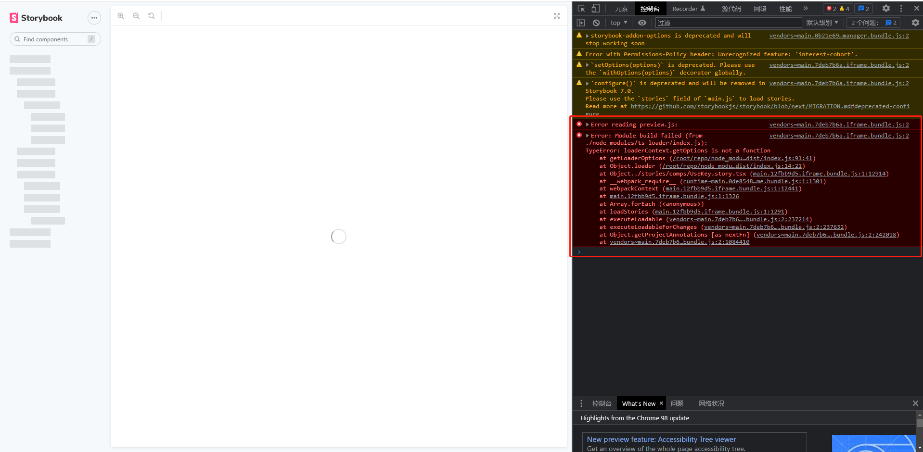Create a live expression with the eye icon
Screen dimensions: 923x452
[642, 23]
